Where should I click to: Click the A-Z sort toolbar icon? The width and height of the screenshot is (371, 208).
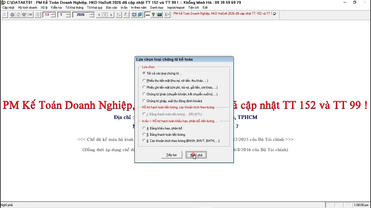click(x=119, y=15)
